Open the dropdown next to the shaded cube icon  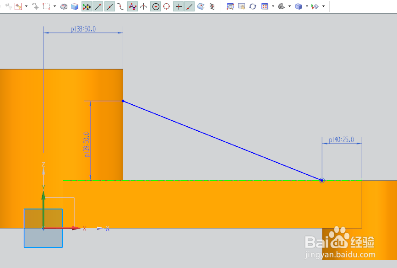coord(306,6)
